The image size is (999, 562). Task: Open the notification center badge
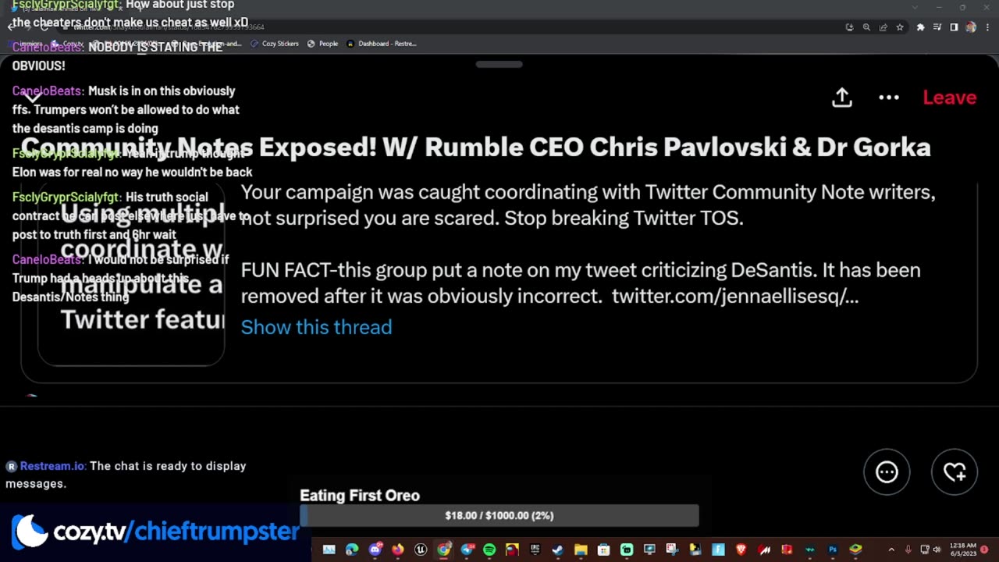[984, 550]
